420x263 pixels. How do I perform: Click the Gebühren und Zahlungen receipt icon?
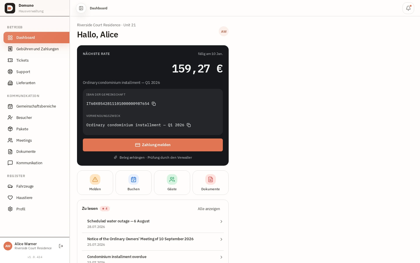(10, 49)
